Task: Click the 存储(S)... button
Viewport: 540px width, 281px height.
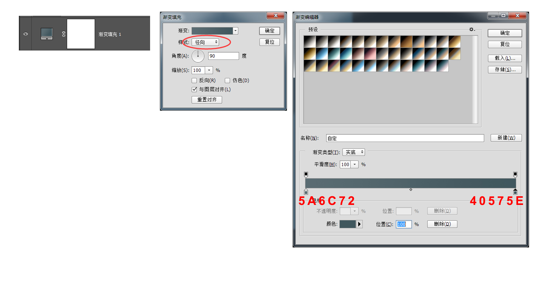Action: [x=505, y=70]
